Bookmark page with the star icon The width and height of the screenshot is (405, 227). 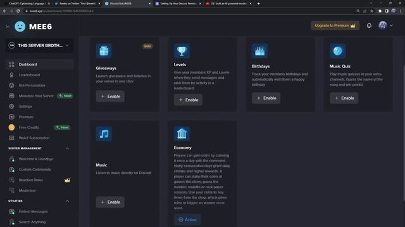click(x=371, y=11)
